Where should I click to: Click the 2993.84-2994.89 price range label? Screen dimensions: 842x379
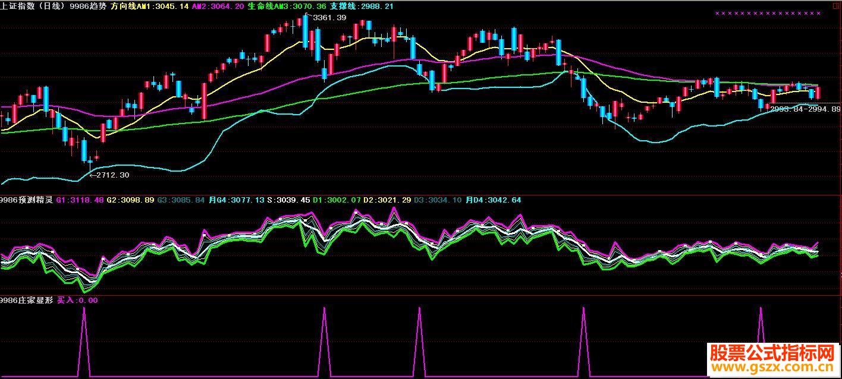click(x=805, y=109)
